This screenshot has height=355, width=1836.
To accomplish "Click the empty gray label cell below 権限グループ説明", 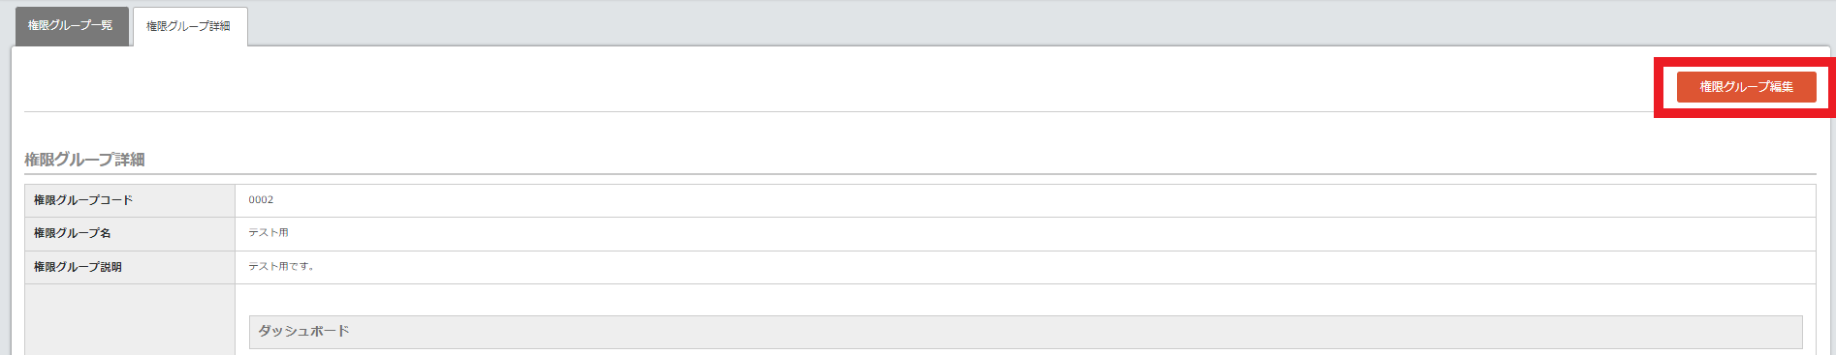I will pos(130,320).
